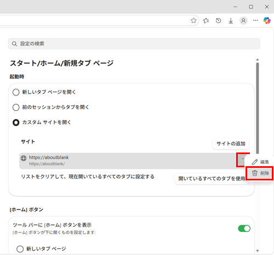Click リストをクリアして、現在開いているすべてのタブに設定する text
Viewport: 274px width, 255px height.
(88, 177)
